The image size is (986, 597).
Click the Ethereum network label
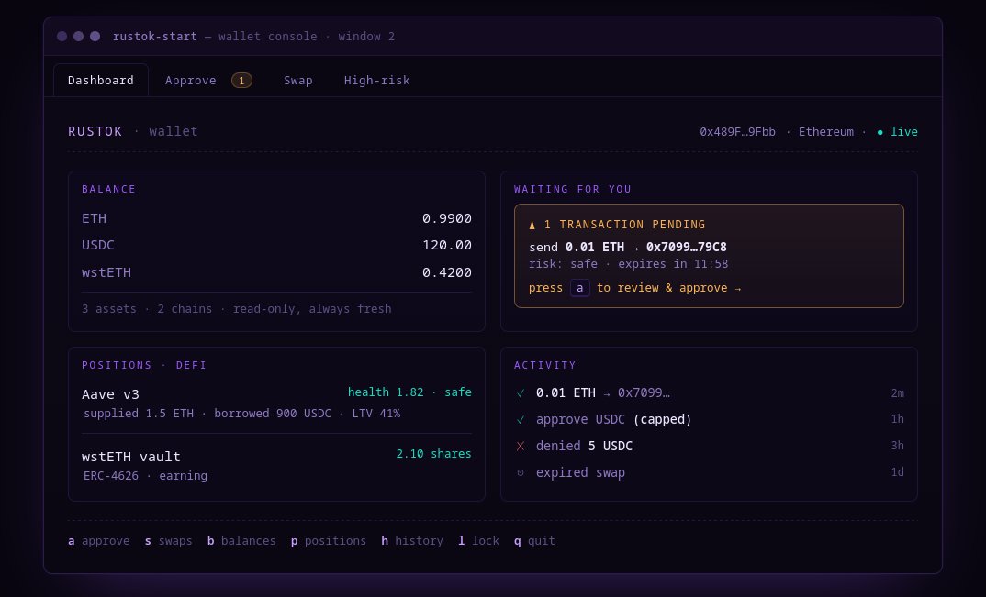[x=826, y=132]
